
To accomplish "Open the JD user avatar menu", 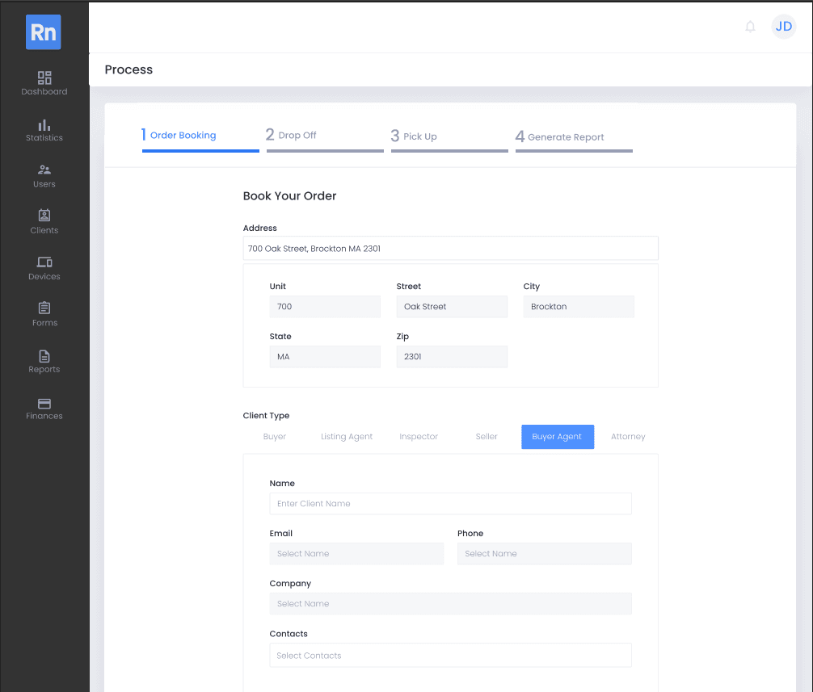I will pyautogui.click(x=783, y=27).
